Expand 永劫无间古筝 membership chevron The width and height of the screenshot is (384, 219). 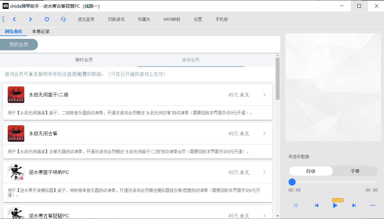(x=265, y=133)
